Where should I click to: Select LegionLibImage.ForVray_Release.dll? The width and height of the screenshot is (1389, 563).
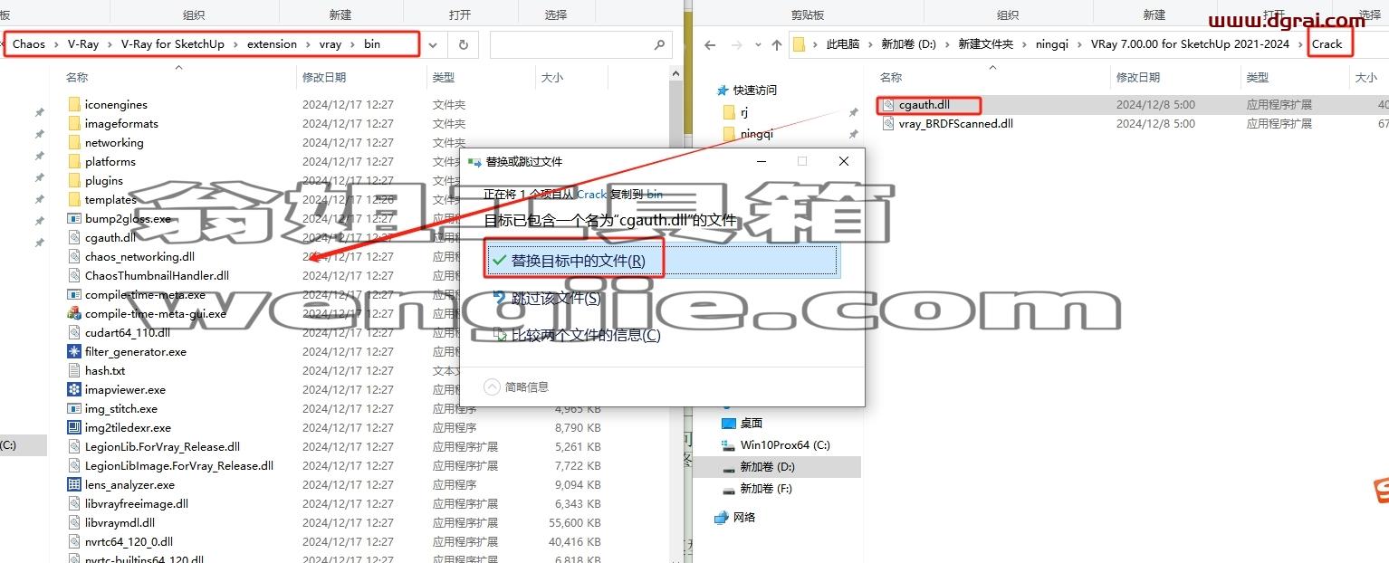(x=178, y=465)
